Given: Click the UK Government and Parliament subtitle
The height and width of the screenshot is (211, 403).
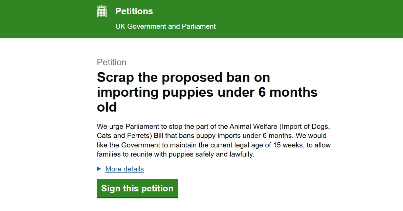Looking at the screenshot, I should click(165, 26).
